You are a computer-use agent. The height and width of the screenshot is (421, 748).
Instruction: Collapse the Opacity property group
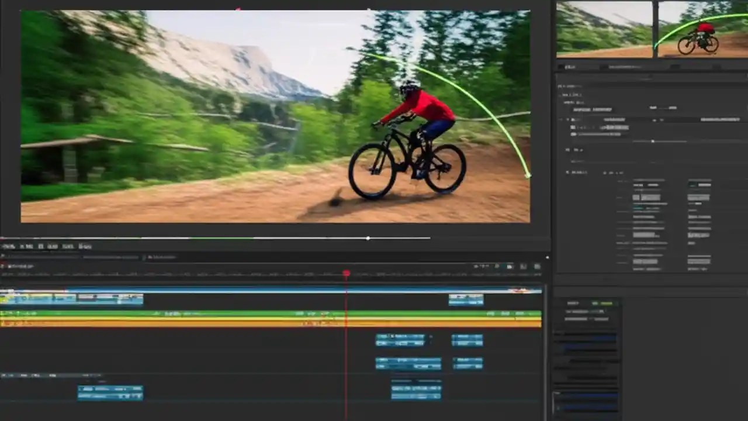[x=561, y=150]
